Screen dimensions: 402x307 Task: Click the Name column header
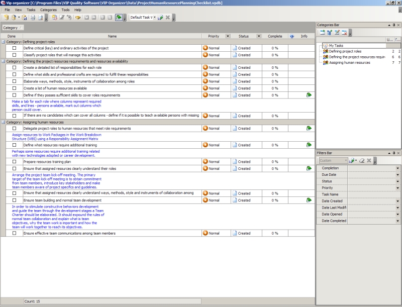click(x=112, y=36)
